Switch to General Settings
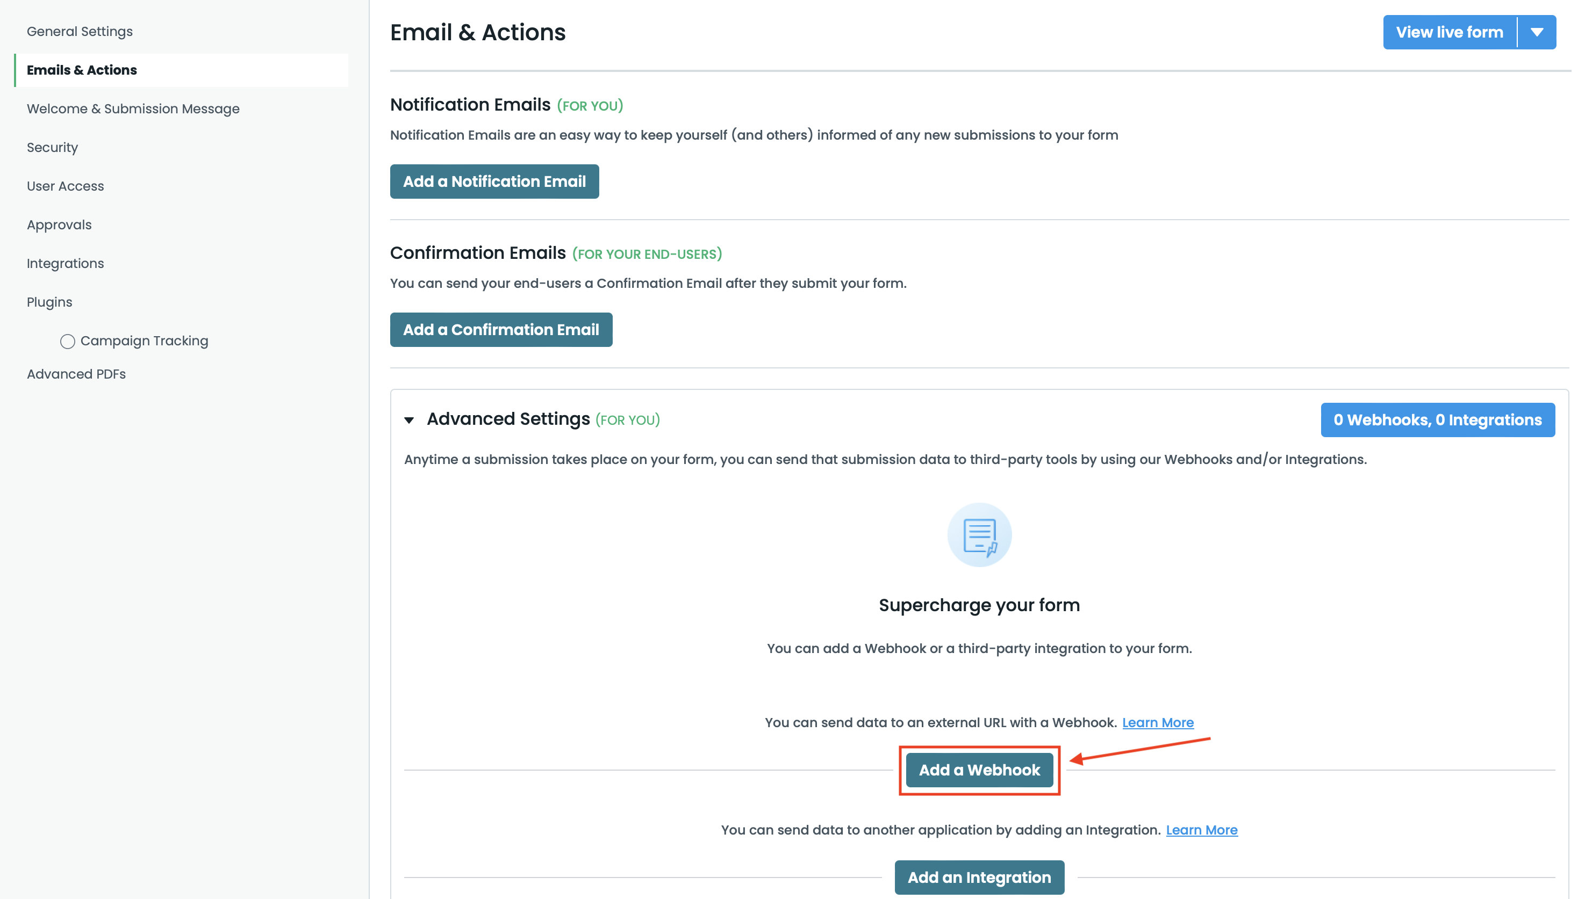The image size is (1578, 899). [x=79, y=31]
